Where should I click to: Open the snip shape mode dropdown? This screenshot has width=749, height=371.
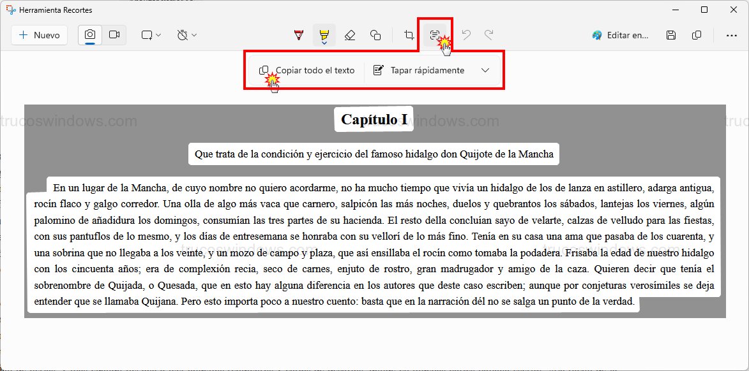pos(150,35)
